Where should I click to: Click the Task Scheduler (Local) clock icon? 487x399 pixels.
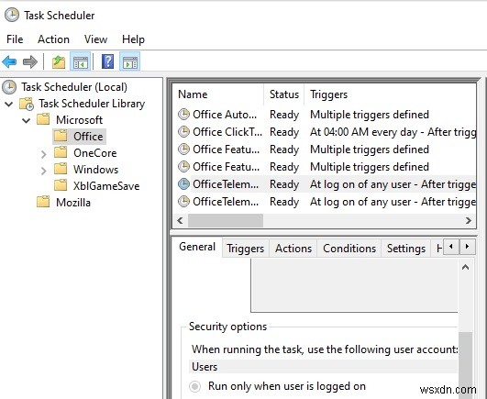point(9,87)
